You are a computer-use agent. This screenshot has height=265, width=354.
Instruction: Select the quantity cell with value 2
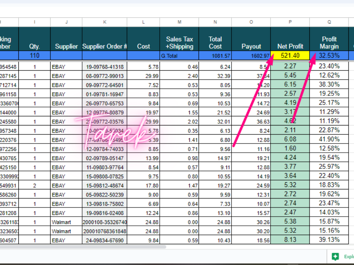point(35,185)
